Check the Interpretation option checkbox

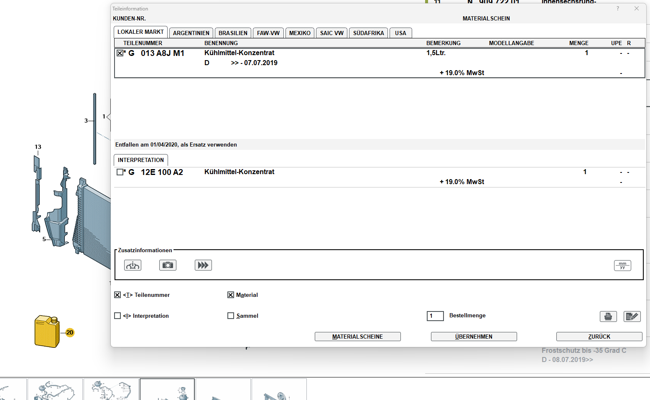[117, 316]
